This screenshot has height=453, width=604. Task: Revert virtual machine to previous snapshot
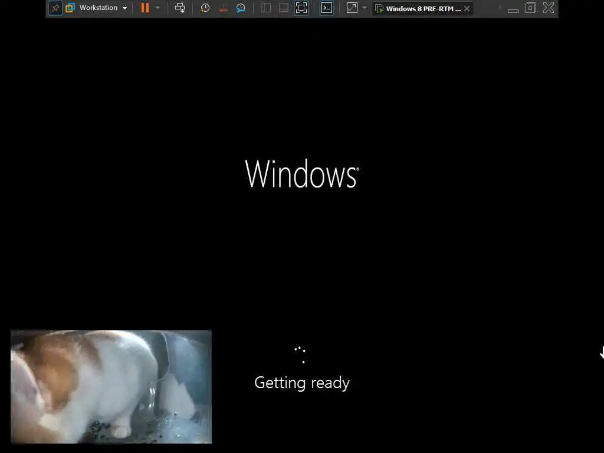point(223,8)
